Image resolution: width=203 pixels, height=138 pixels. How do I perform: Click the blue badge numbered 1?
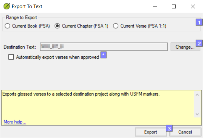(x=199, y=22)
